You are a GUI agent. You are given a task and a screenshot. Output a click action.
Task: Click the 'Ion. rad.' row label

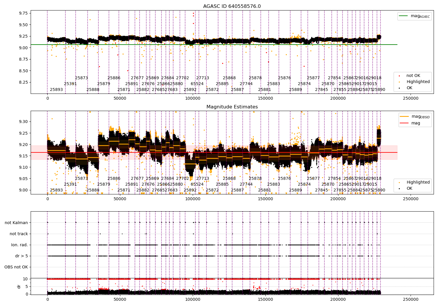click(20, 245)
